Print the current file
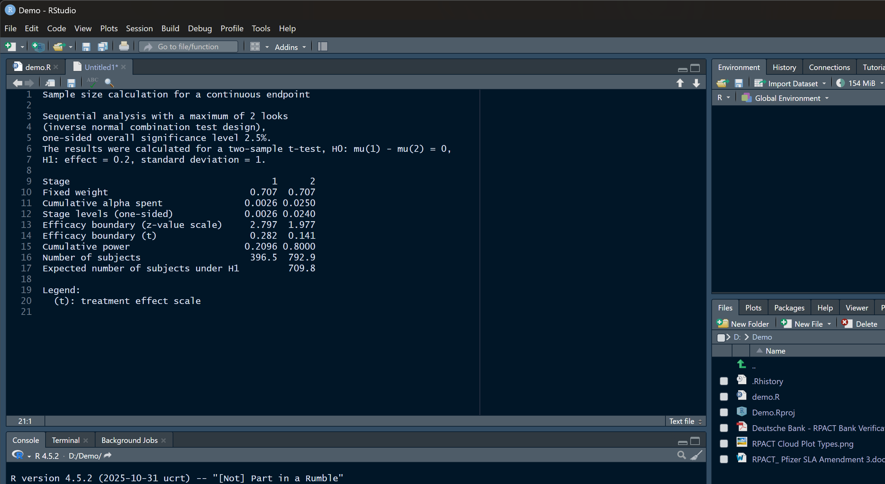Image resolution: width=885 pixels, height=484 pixels. click(x=124, y=46)
